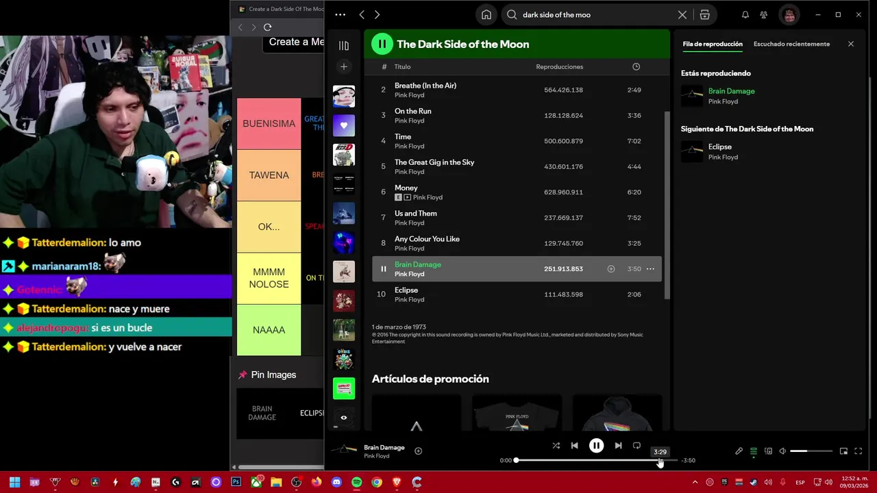Pause the album with the green header button
The height and width of the screenshot is (493, 877).
[382, 44]
